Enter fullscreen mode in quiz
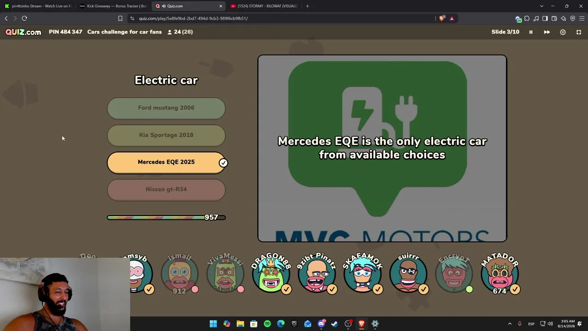Viewport: 588px width, 331px height. (579, 32)
